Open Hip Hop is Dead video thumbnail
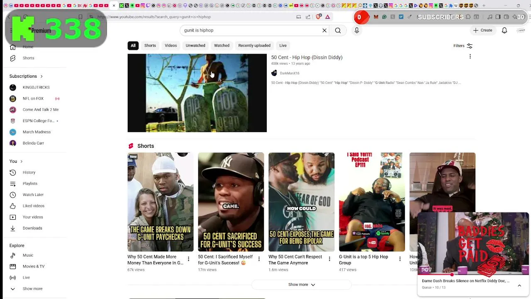The image size is (531, 299). click(197, 93)
